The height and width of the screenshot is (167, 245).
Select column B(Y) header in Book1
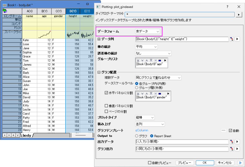coord(44,11)
